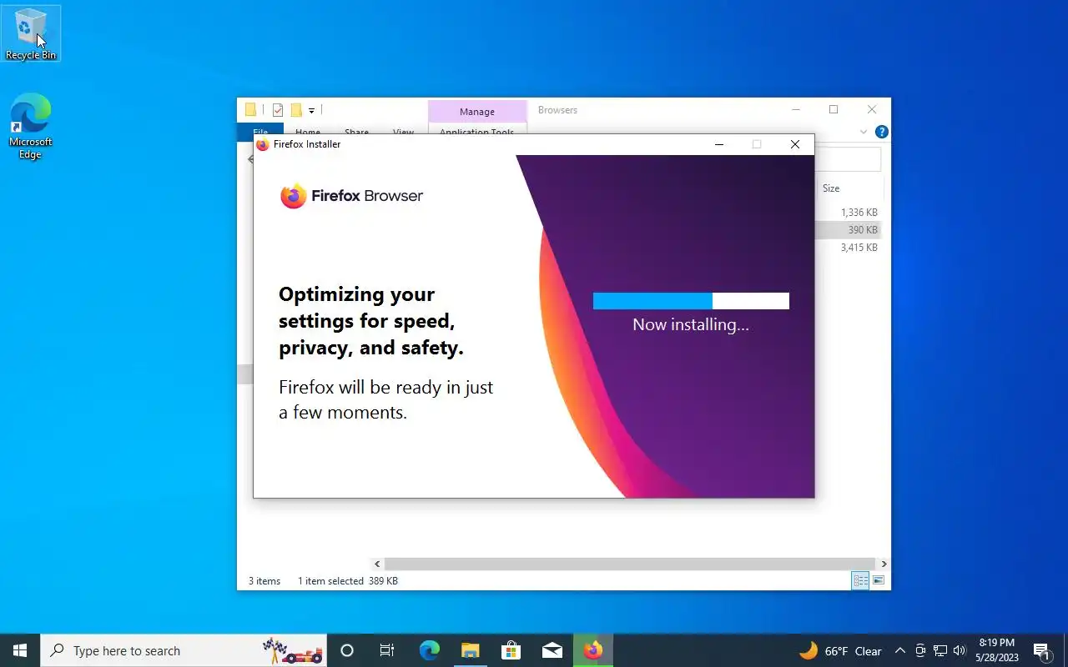The image size is (1068, 667).
Task: Click the horizontal scrollbar left arrow in Explorer
Action: [377, 564]
